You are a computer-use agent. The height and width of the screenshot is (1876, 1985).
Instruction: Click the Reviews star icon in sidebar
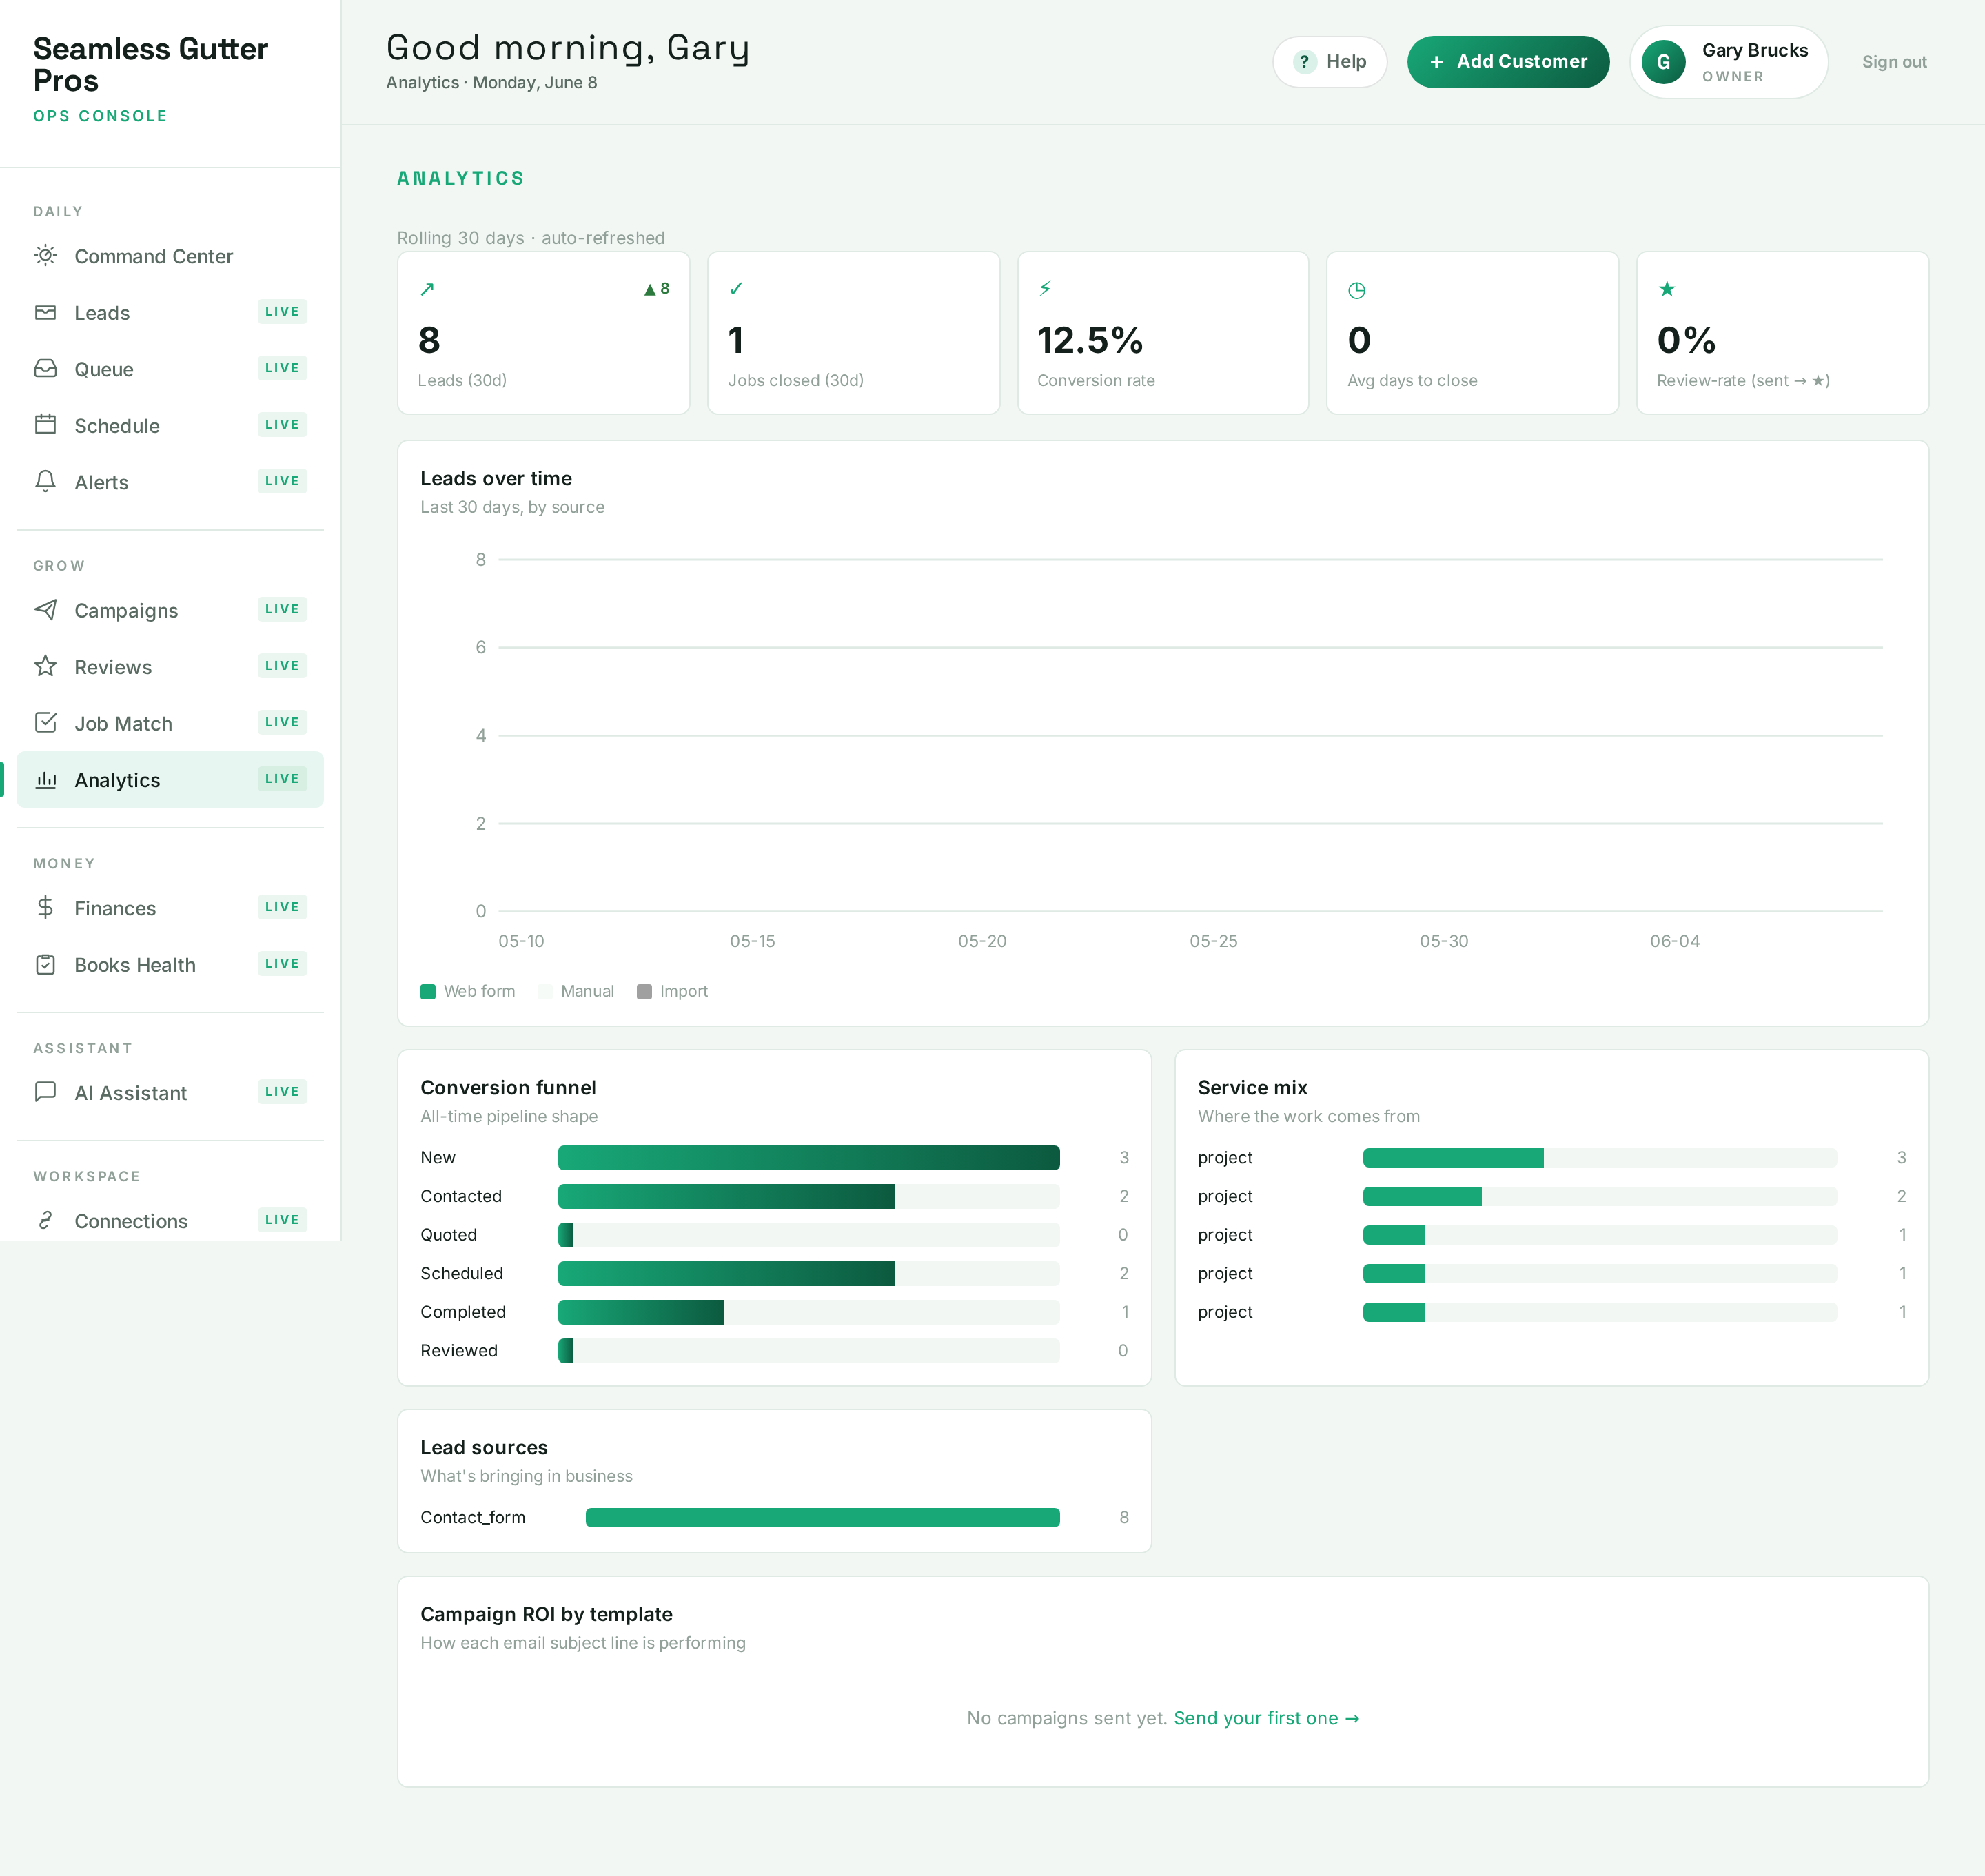tap(45, 666)
